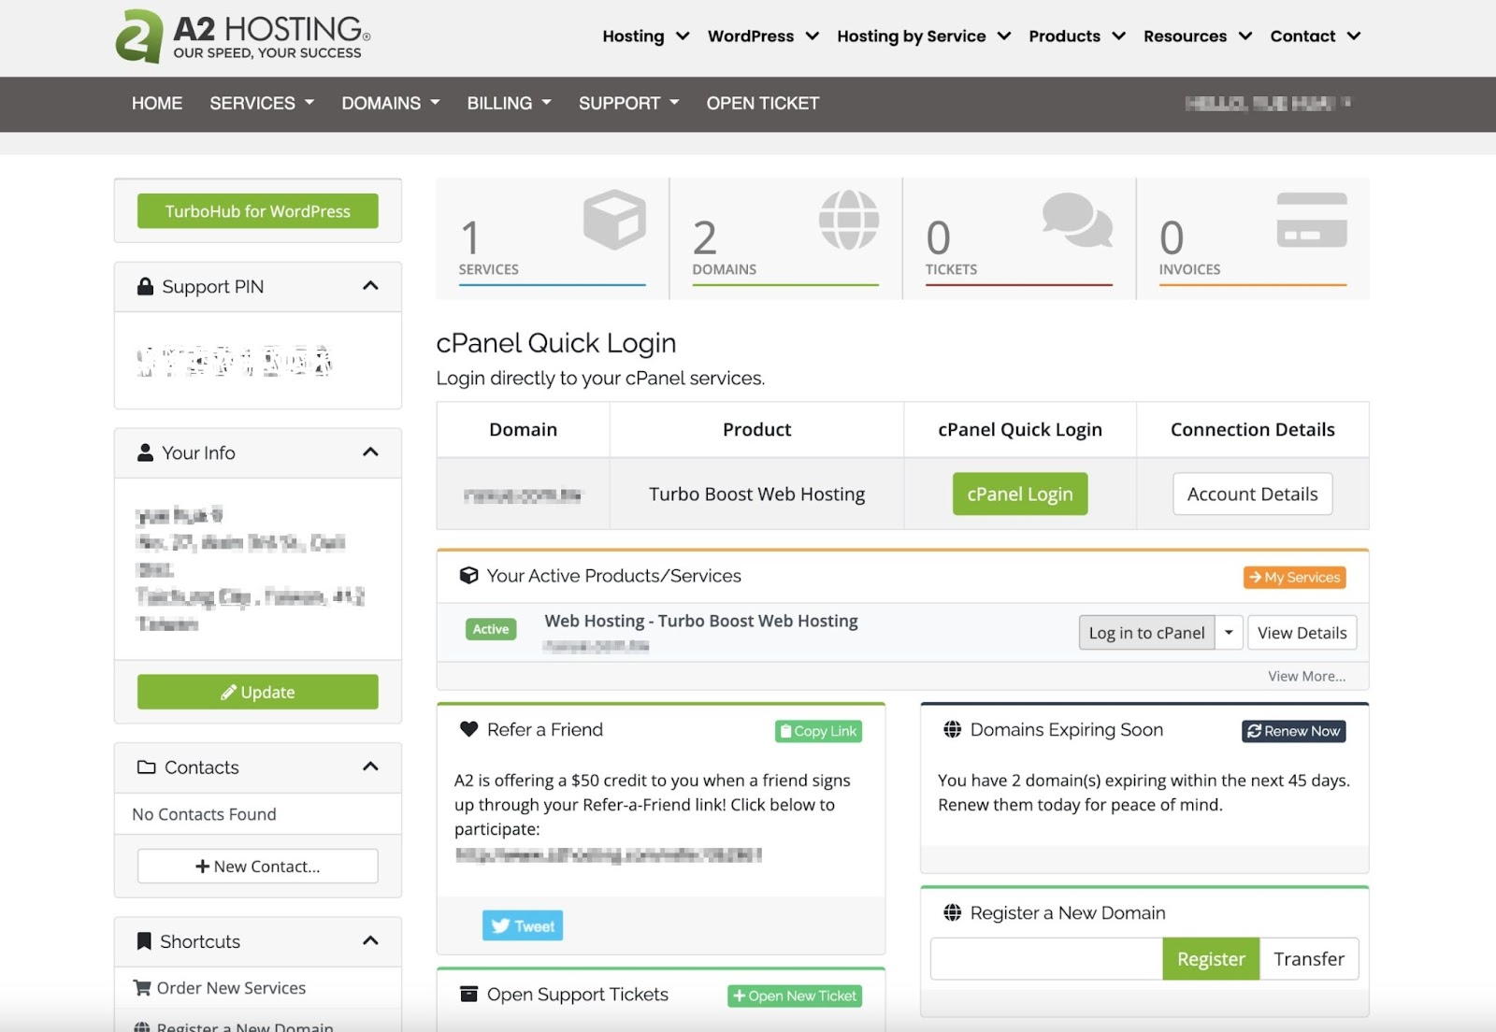Image resolution: width=1496 pixels, height=1032 pixels.
Task: Expand the Resources top menu
Action: (x=1198, y=36)
